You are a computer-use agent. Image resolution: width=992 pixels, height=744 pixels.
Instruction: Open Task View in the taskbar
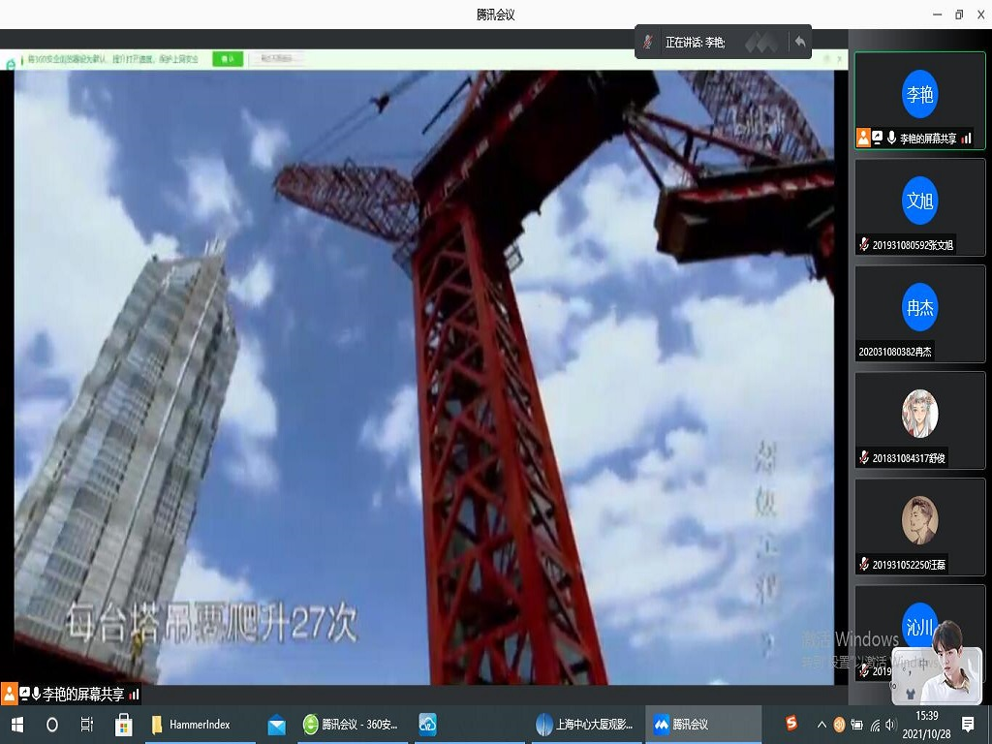click(87, 725)
